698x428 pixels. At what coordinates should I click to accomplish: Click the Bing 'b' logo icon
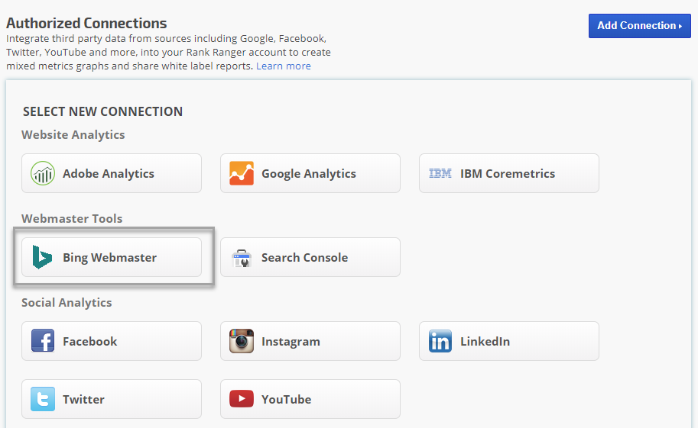[43, 257]
